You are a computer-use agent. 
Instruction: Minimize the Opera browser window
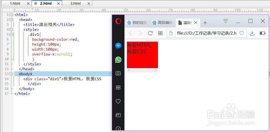point(238,23)
